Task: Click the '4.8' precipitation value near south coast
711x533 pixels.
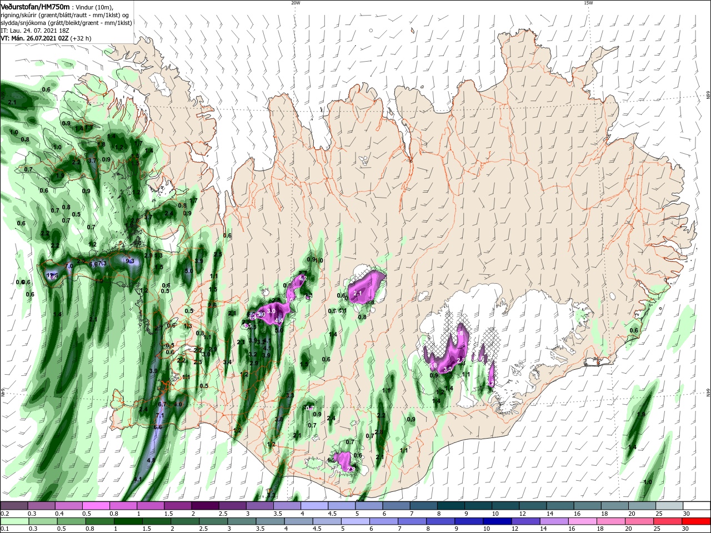Action: pos(151,461)
